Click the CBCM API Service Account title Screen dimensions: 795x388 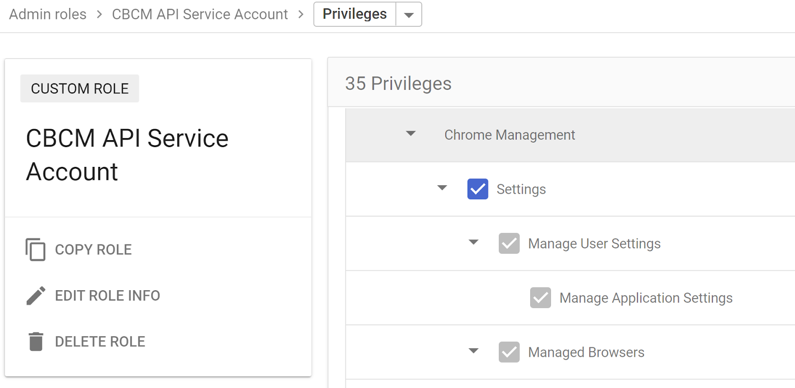click(127, 155)
